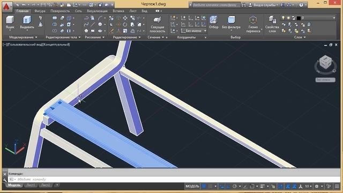Image resolution: width=343 pixels, height=193 pixels.
Task: Click the Undo arrow in quick access toolbar
Action: pos(24,5)
